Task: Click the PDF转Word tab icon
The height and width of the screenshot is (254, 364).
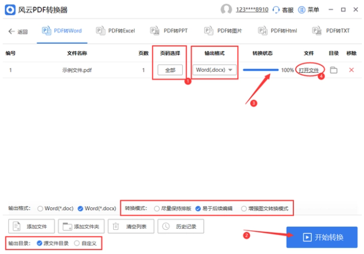Action: pos(47,31)
